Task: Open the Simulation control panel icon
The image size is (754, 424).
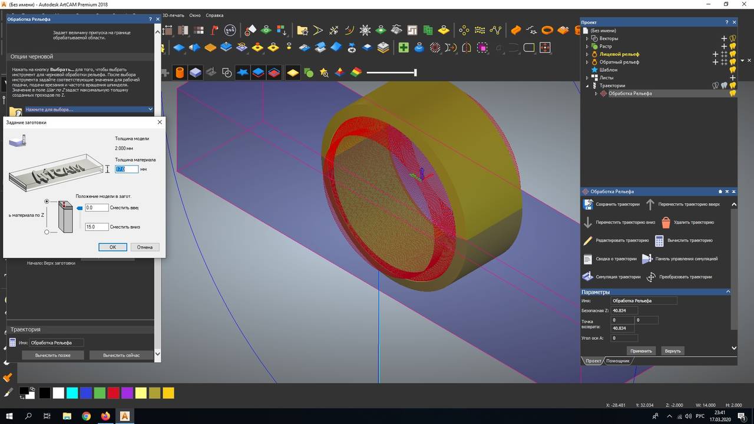Action: click(647, 259)
